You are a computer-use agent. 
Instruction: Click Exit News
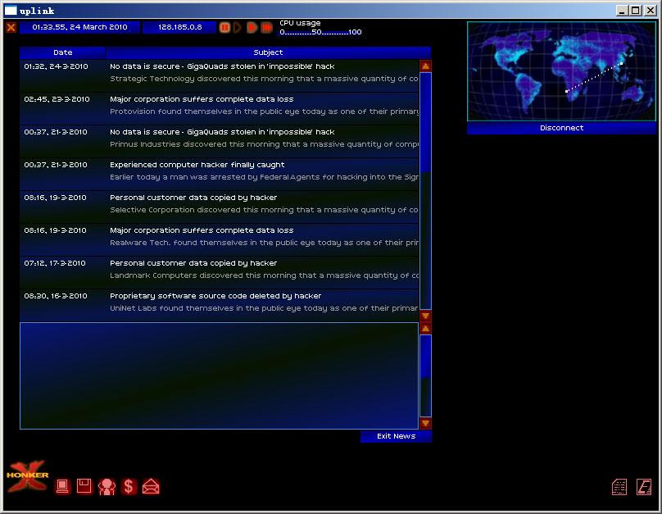coord(396,436)
